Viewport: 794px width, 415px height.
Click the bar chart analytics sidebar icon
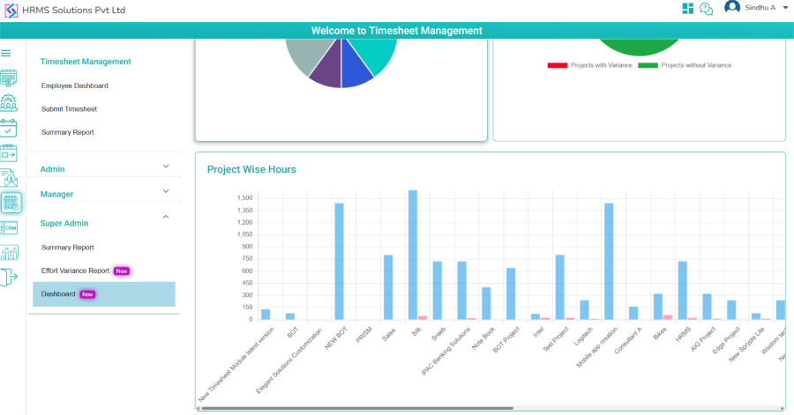10,253
